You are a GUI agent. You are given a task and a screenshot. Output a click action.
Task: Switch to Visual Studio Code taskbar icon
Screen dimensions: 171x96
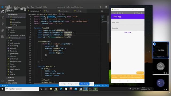coord(85,89)
